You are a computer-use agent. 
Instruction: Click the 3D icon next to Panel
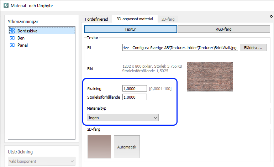12,45
